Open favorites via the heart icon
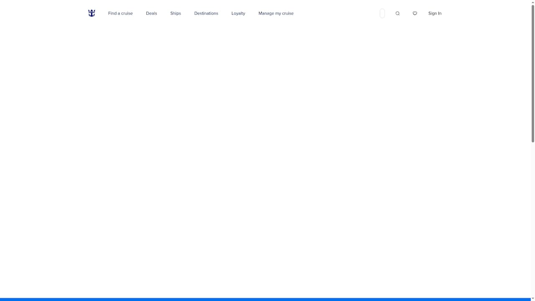Viewport: 535px width, 301px height. point(415,13)
